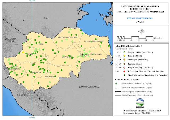170x120 pixels.
Task: Click the SUMATERA BARAT label
Action: [11, 40]
